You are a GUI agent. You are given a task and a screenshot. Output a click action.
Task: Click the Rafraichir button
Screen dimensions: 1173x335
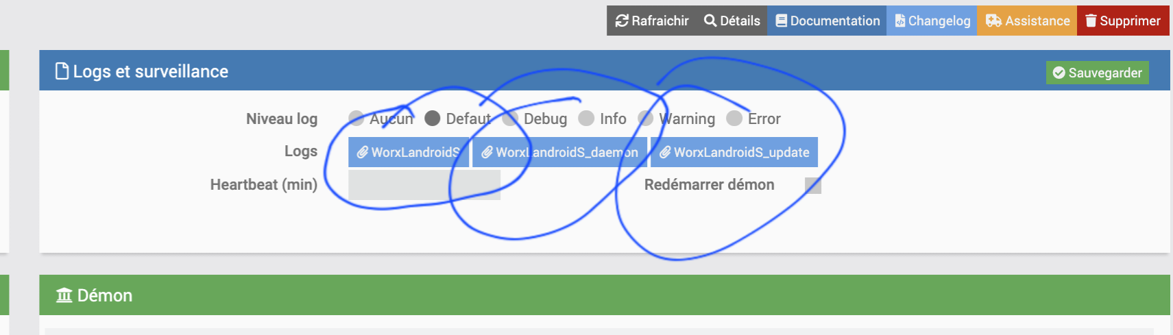click(x=651, y=21)
